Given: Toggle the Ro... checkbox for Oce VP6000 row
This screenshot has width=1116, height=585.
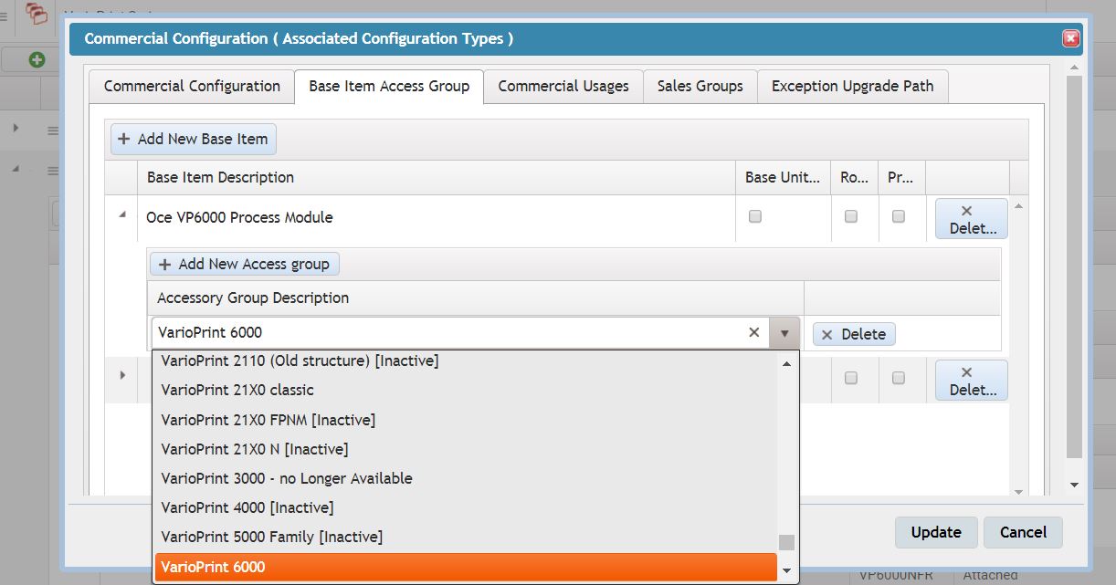Looking at the screenshot, I should (x=851, y=217).
